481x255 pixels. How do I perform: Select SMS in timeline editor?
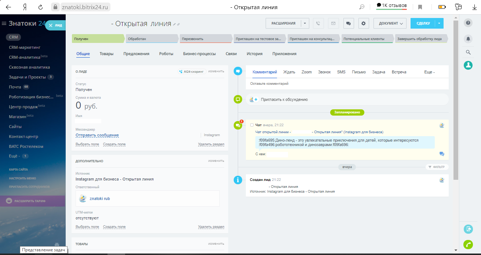tap(341, 72)
